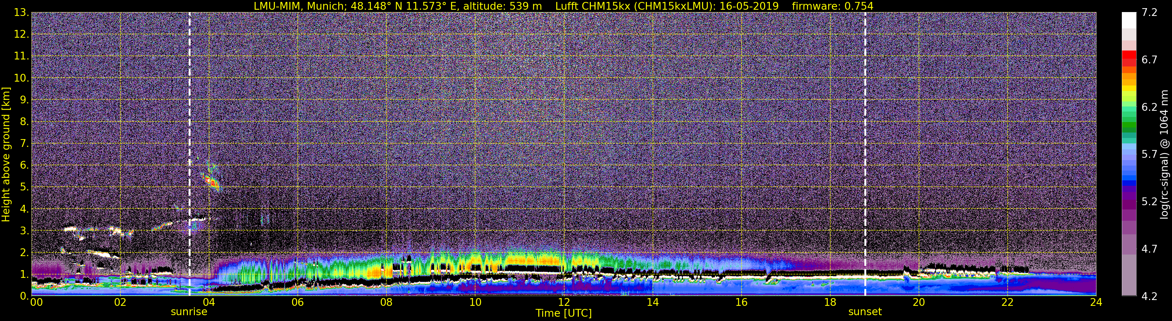Click the height-axis tick label '13.'
The image size is (1172, 321).
click(x=21, y=13)
